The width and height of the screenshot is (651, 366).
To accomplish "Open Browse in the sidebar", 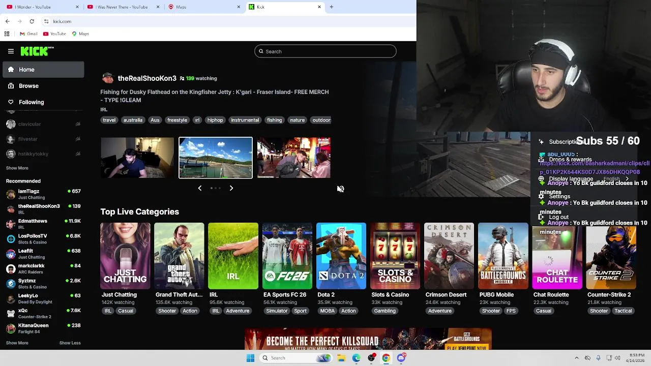I will (43, 86).
